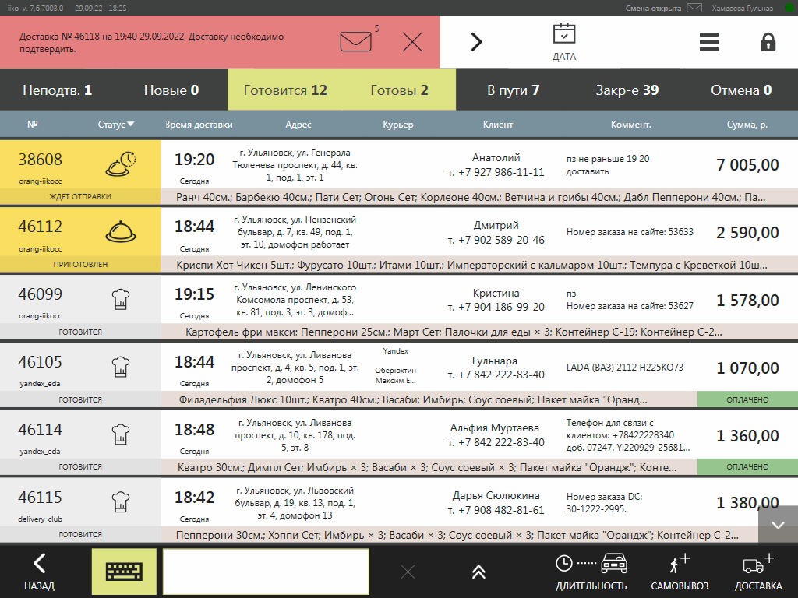The height and width of the screenshot is (598, 798).
Task: Dismiss the delivery 46118 notification
Action: 412,42
